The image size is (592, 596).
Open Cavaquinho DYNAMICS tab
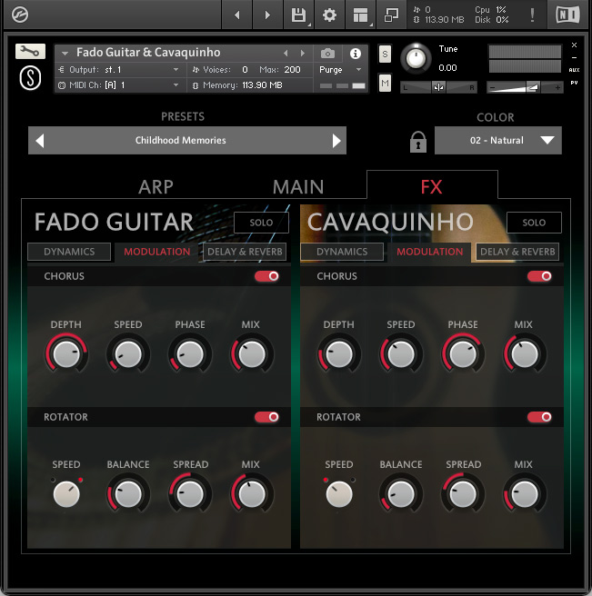[x=342, y=252]
